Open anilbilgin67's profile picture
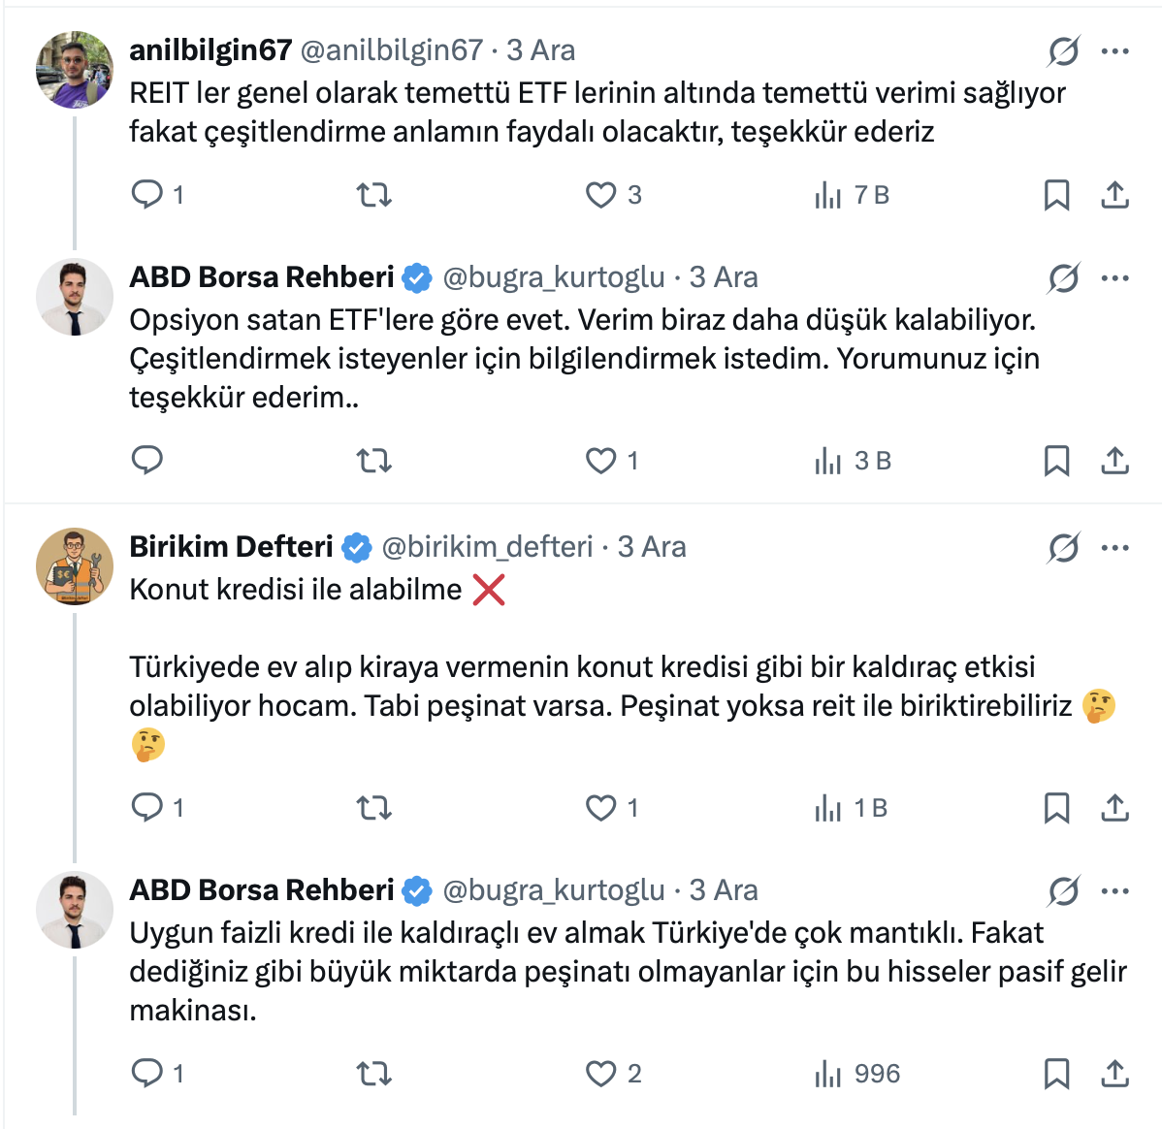1162x1129 pixels. [x=75, y=70]
